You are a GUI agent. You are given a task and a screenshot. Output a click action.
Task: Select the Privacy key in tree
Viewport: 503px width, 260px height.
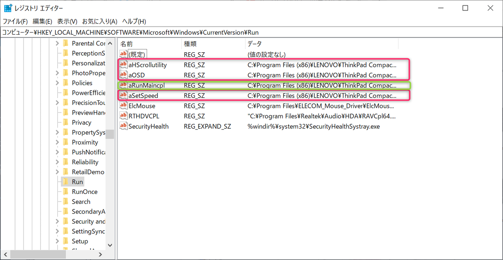point(81,122)
